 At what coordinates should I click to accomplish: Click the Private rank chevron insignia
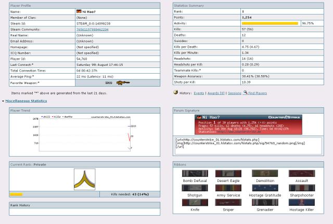tap(84, 179)
